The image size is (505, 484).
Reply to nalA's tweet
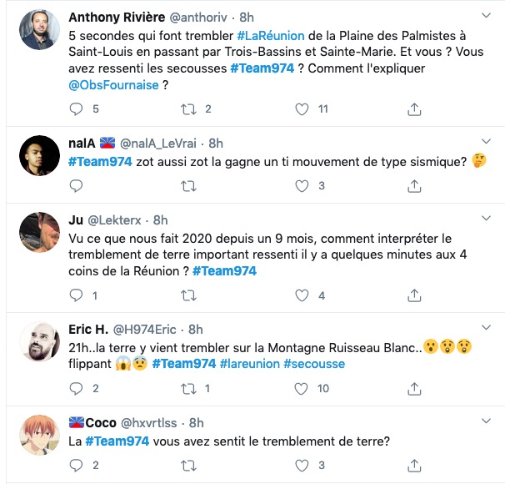coord(77,186)
